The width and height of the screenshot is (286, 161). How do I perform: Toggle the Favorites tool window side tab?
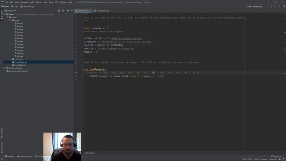(2, 133)
